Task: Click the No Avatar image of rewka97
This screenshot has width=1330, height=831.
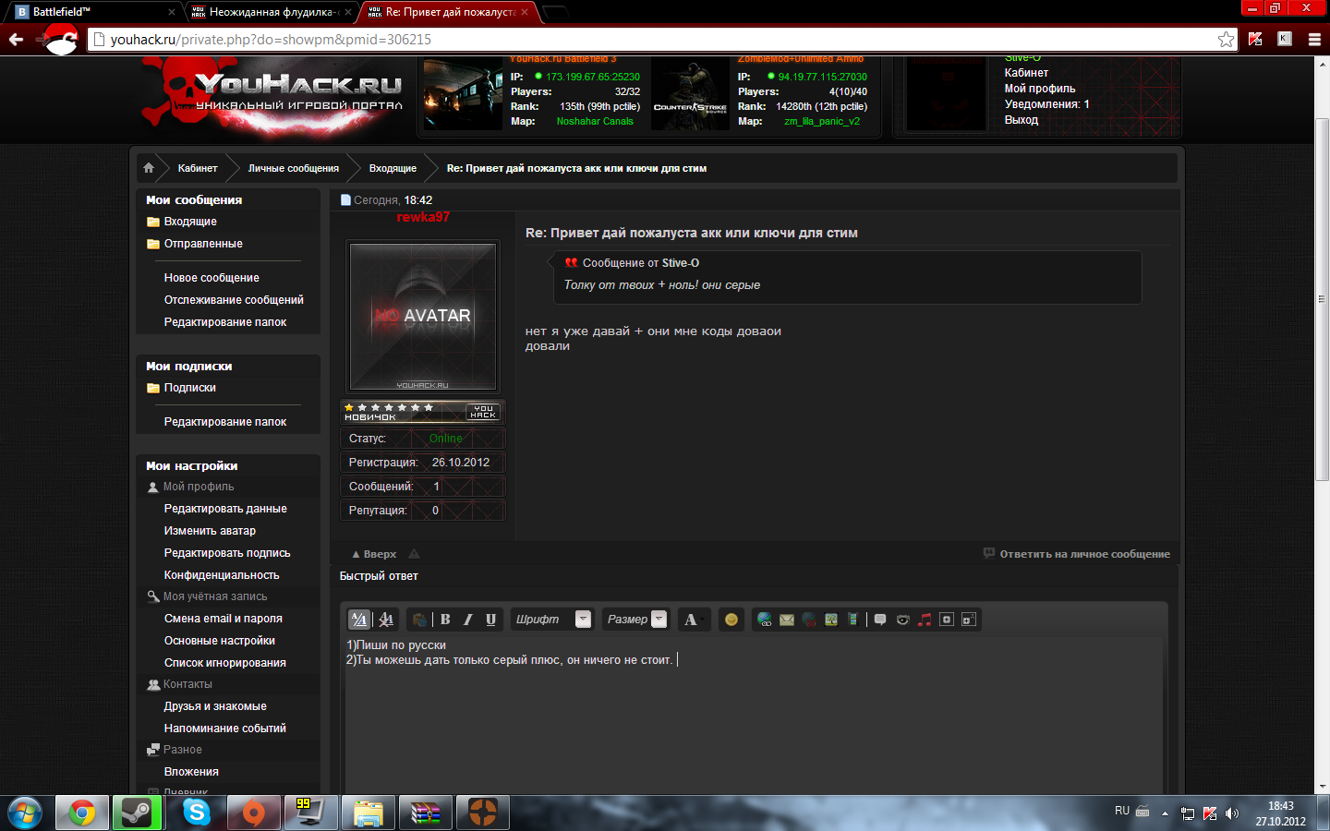Action: tap(423, 317)
